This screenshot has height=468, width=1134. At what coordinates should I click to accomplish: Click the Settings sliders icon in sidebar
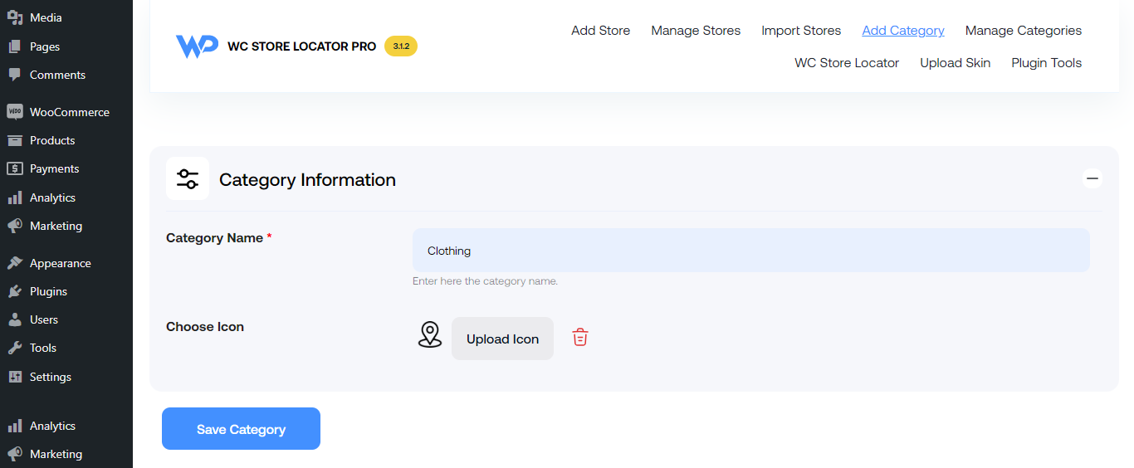pos(15,377)
